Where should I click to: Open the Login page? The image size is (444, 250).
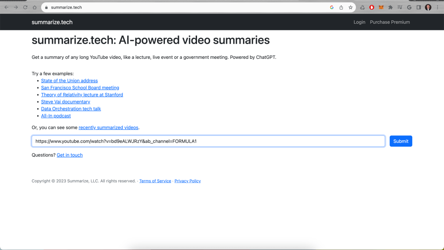359,22
